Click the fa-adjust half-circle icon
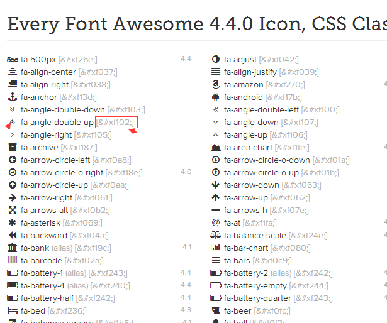Viewport: 387px width, 323px height. 216,59
